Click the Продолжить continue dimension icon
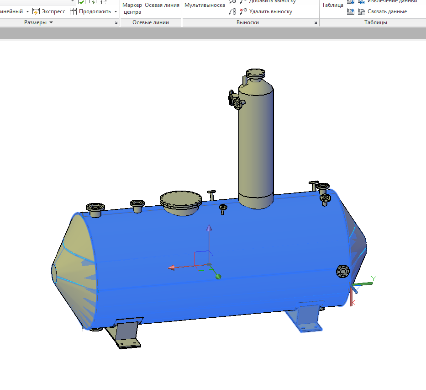The height and width of the screenshot is (390, 426). pos(73,11)
